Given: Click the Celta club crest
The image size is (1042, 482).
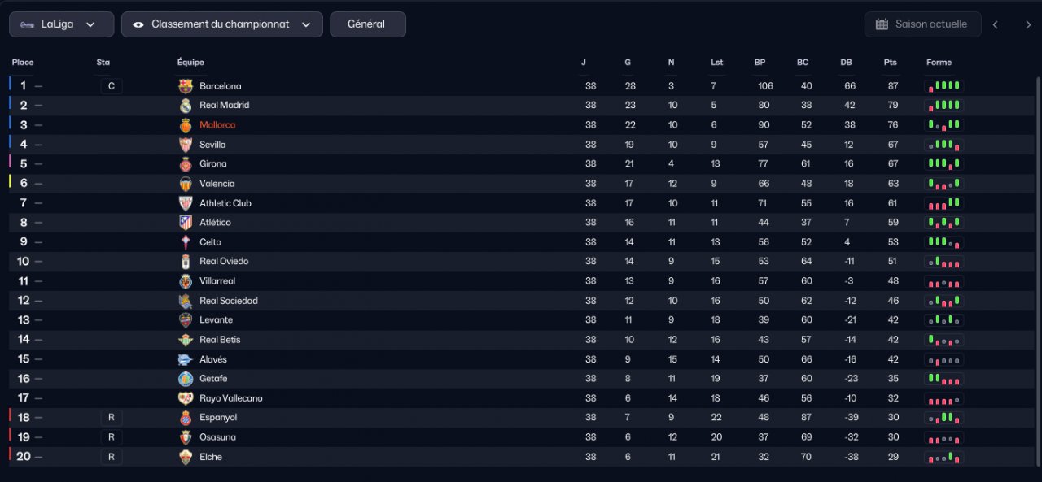Looking at the screenshot, I should [x=186, y=242].
